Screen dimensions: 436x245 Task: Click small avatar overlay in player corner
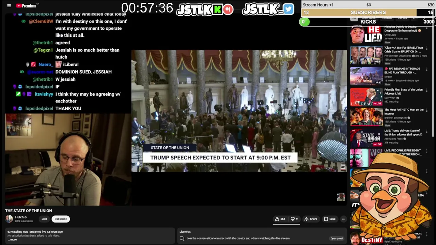tap(341, 197)
